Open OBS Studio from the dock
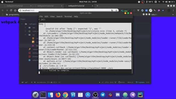The height and width of the screenshot is (99, 176). pyautogui.click(x=95, y=95)
